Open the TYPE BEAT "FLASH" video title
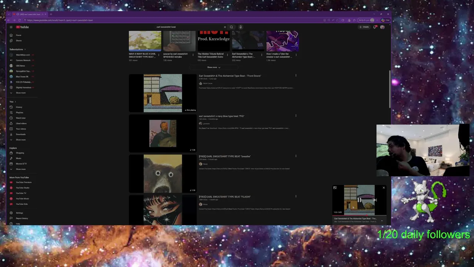Screen dimensions: 474x267 click(225, 197)
